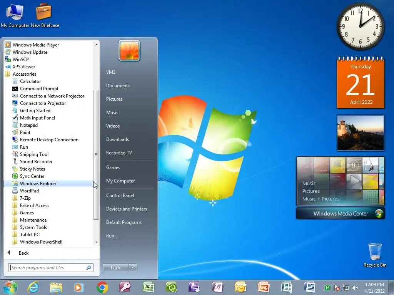Open the VM1 user folder
The height and width of the screenshot is (295, 394).
[110, 72]
